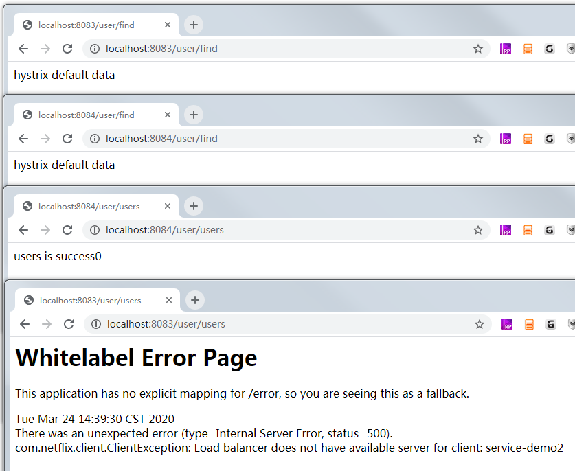The width and height of the screenshot is (575, 471).
Task: Open new tab next to localhost:8084/user/users
Action: (x=194, y=206)
